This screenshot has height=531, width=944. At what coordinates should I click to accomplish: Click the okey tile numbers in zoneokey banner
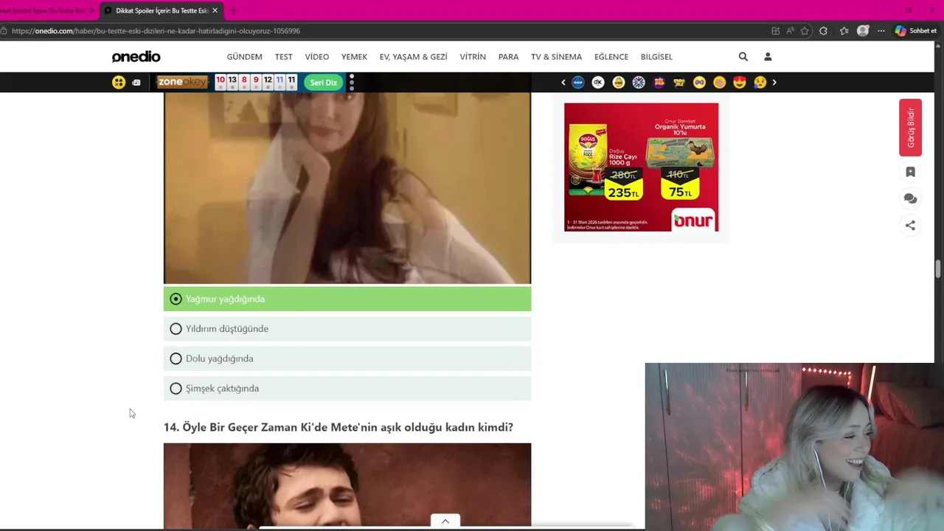(256, 83)
